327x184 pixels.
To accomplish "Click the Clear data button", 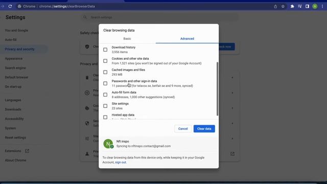I will click(204, 129).
